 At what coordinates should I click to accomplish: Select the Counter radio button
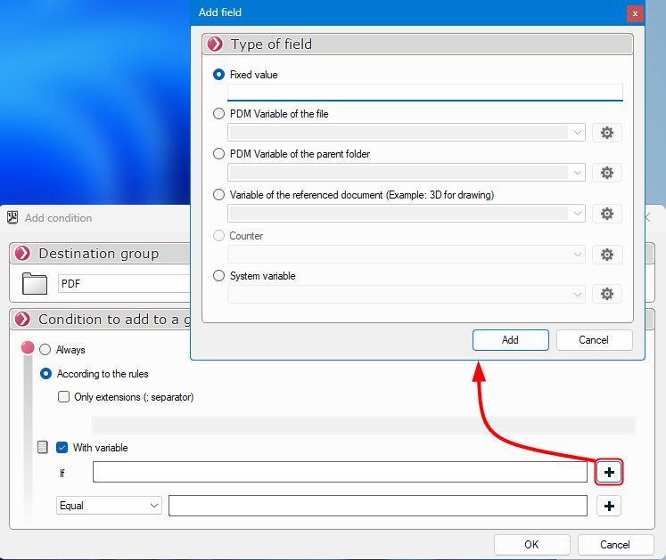(x=218, y=235)
